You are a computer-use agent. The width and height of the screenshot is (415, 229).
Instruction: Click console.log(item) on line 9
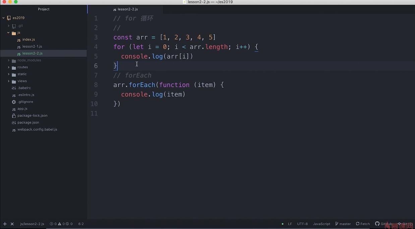pyautogui.click(x=153, y=94)
